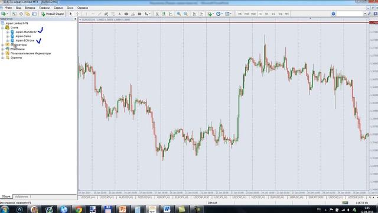Expand the Скрипты tree node

click(x=2, y=58)
